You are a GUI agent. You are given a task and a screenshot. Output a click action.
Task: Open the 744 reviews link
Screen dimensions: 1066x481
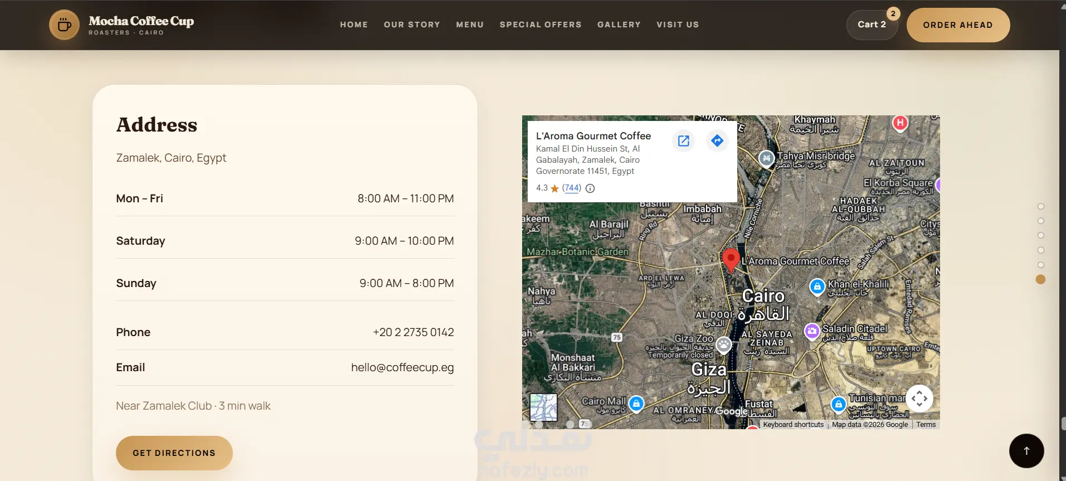(571, 188)
